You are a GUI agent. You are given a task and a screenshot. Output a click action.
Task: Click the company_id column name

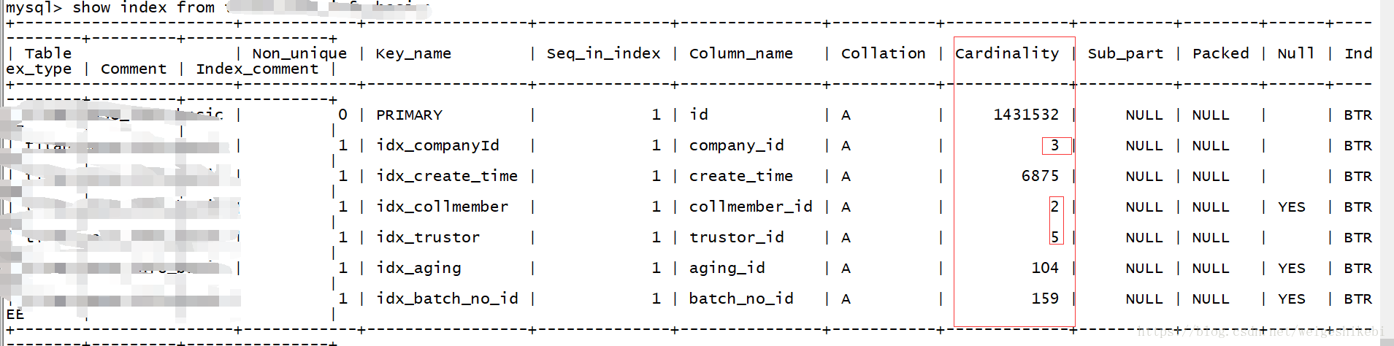coord(737,145)
